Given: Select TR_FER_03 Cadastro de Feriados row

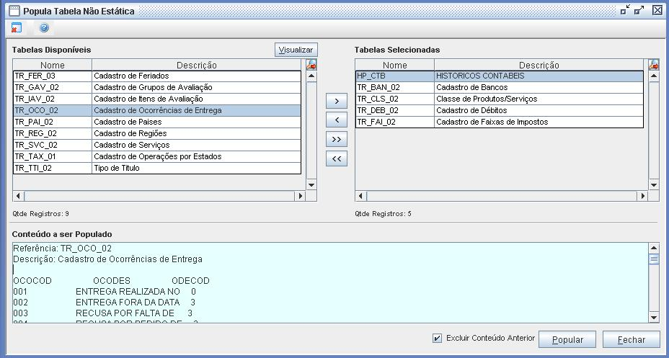Looking at the screenshot, I should (157, 76).
